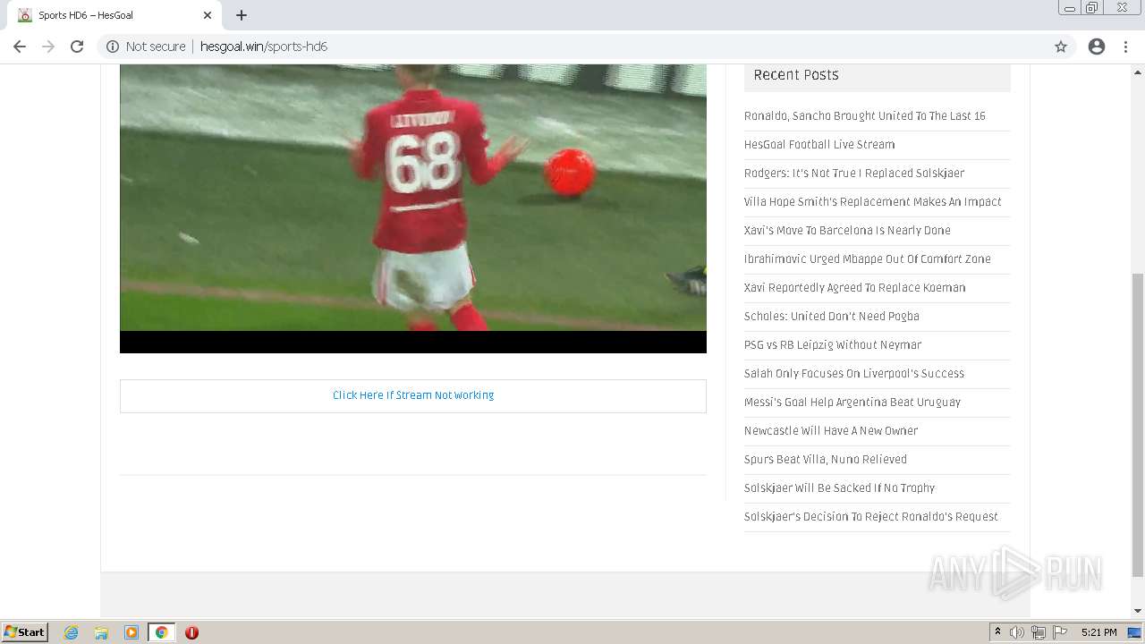
Task: Open 'Solskjaer Will Be Sacked If No Trophy'
Action: pyautogui.click(x=839, y=488)
